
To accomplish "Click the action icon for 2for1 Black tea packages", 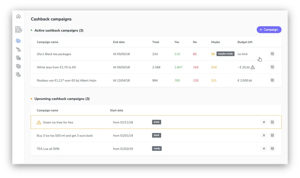I will click(x=272, y=54).
